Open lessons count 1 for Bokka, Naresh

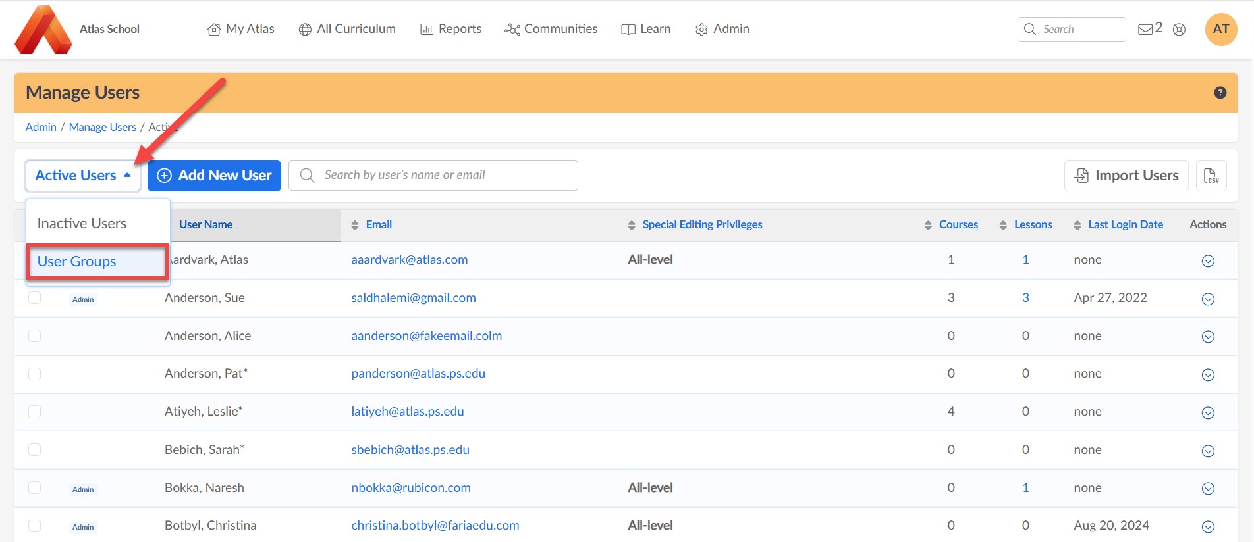tap(1025, 488)
